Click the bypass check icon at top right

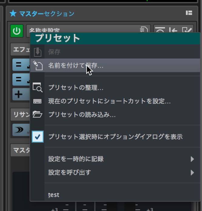pyautogui.click(x=187, y=30)
